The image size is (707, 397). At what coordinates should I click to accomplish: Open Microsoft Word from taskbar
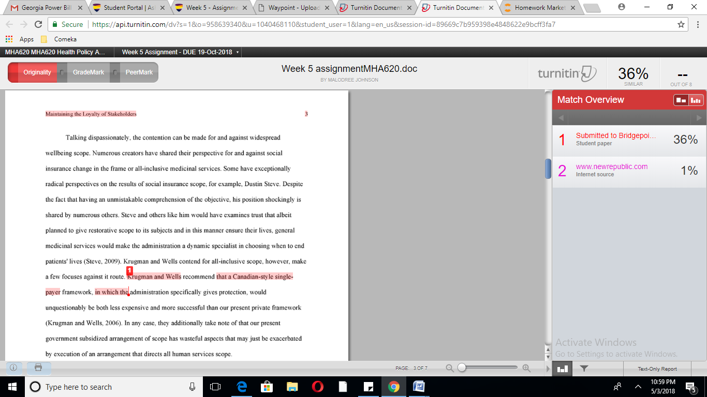419,387
